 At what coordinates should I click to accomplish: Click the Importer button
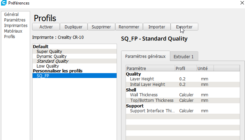pos(156,27)
